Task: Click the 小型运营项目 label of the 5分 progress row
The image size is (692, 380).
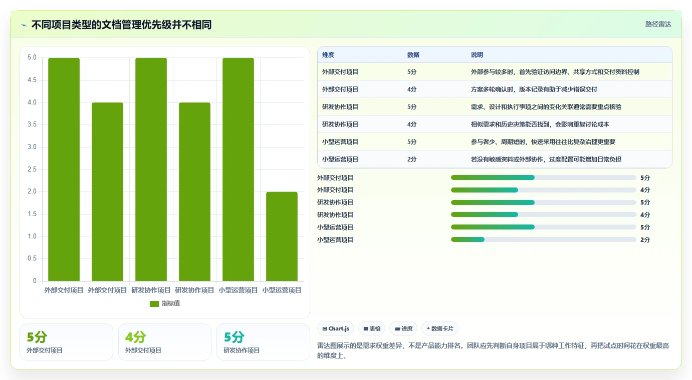Action: 335,227
